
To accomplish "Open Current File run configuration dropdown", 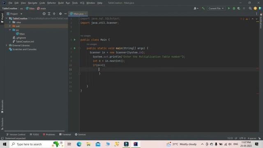I will click(216, 8).
